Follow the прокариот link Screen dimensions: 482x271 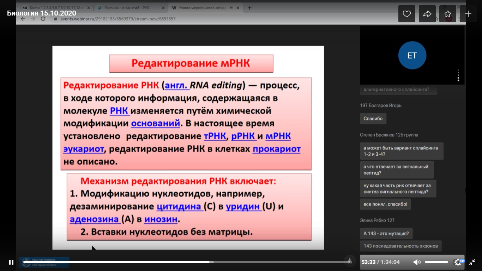(x=277, y=149)
